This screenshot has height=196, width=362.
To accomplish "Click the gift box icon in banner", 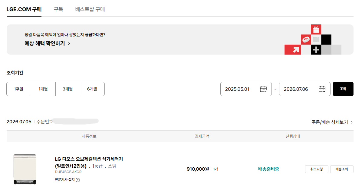I will pos(316,30).
